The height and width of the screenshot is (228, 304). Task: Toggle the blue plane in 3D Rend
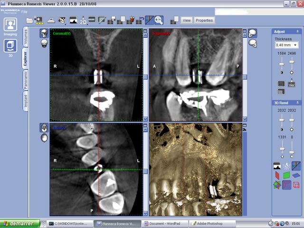pyautogui.click(x=296, y=175)
